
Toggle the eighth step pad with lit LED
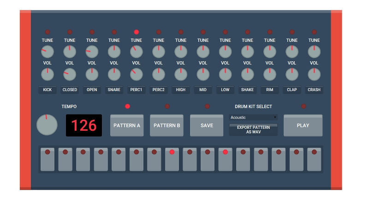(x=172, y=159)
